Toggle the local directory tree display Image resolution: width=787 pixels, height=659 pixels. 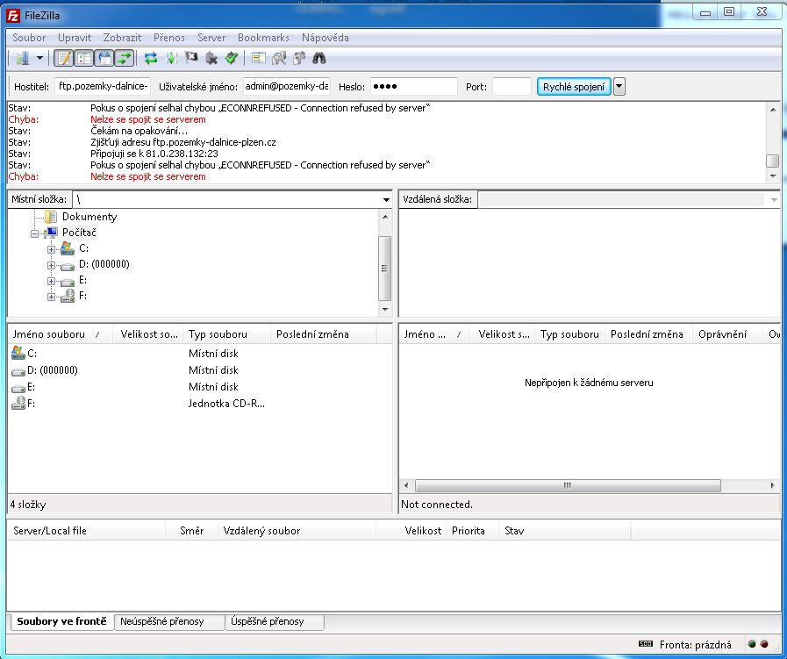coord(84,58)
